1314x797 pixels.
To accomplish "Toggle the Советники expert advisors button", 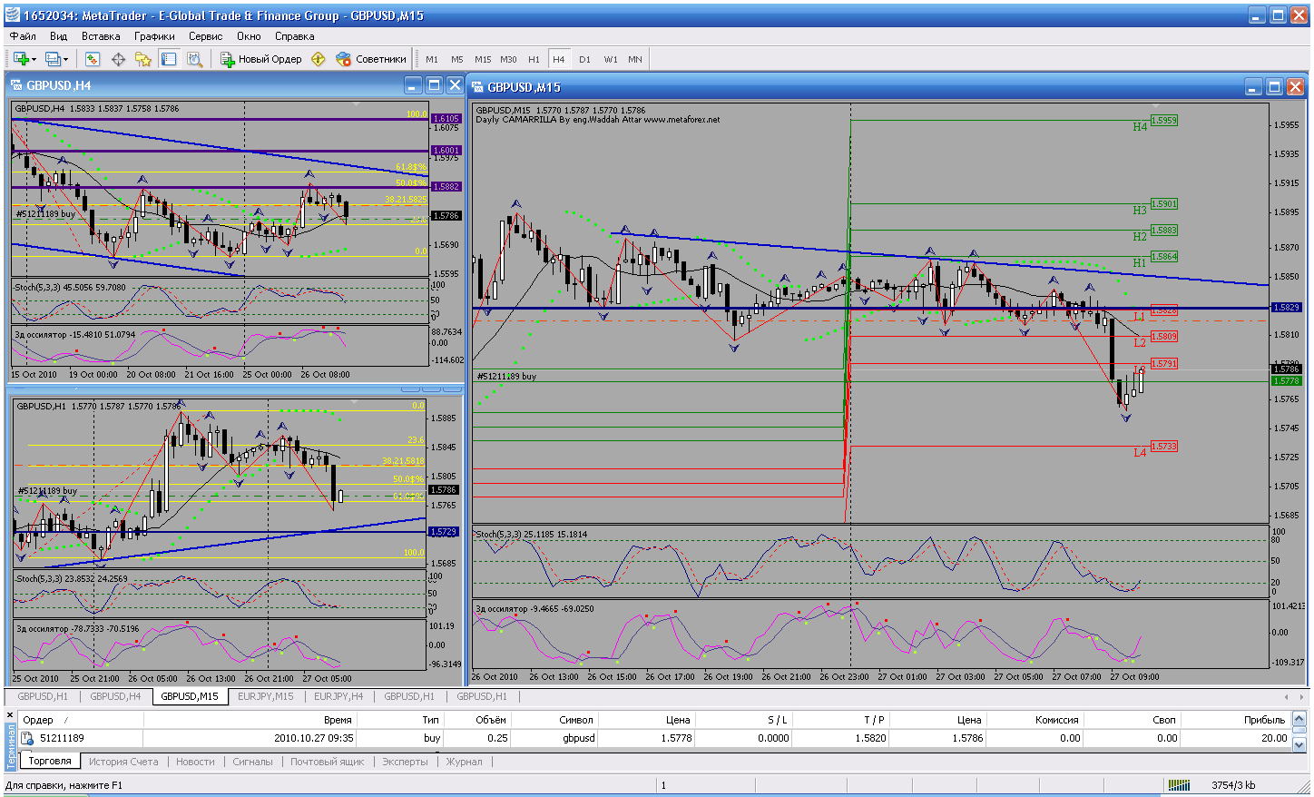I will (371, 59).
